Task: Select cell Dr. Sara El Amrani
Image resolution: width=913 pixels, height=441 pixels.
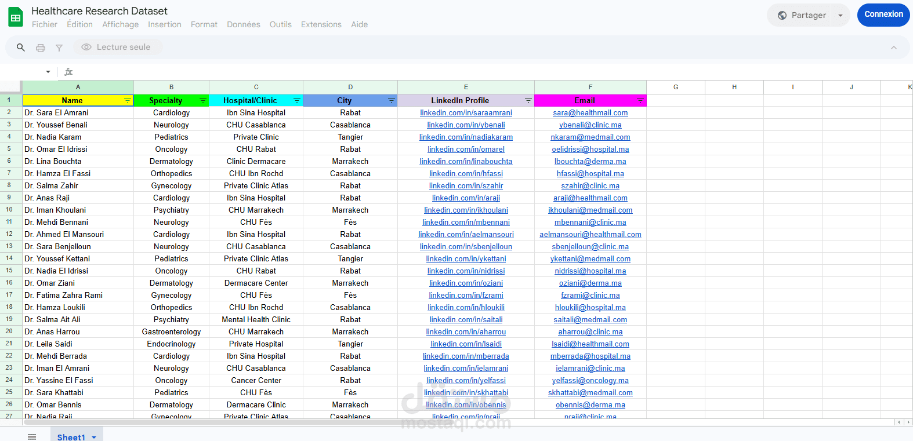Action: [78, 113]
